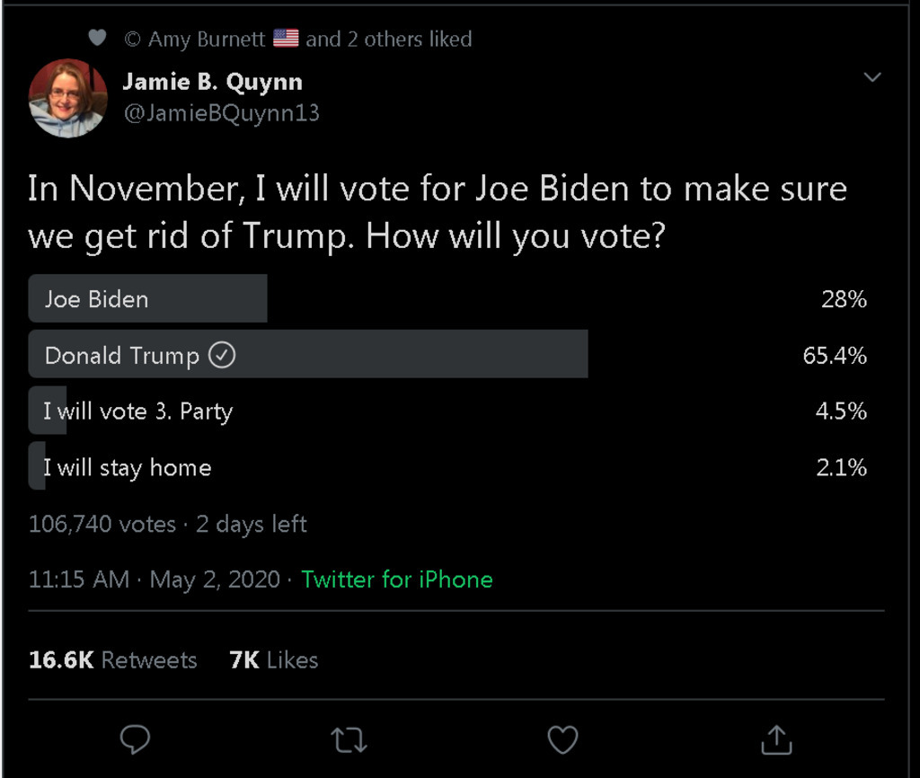Select the Joe Biden poll option
Screen dimensions: 920x778
[x=96, y=299]
